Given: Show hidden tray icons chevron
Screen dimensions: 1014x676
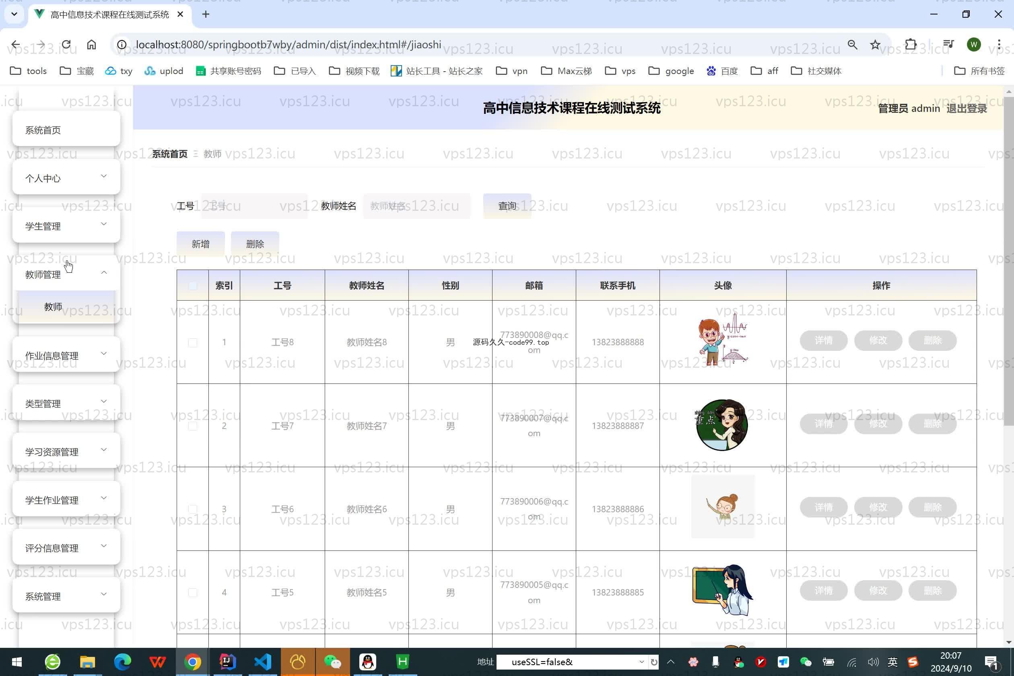Looking at the screenshot, I should [x=671, y=662].
